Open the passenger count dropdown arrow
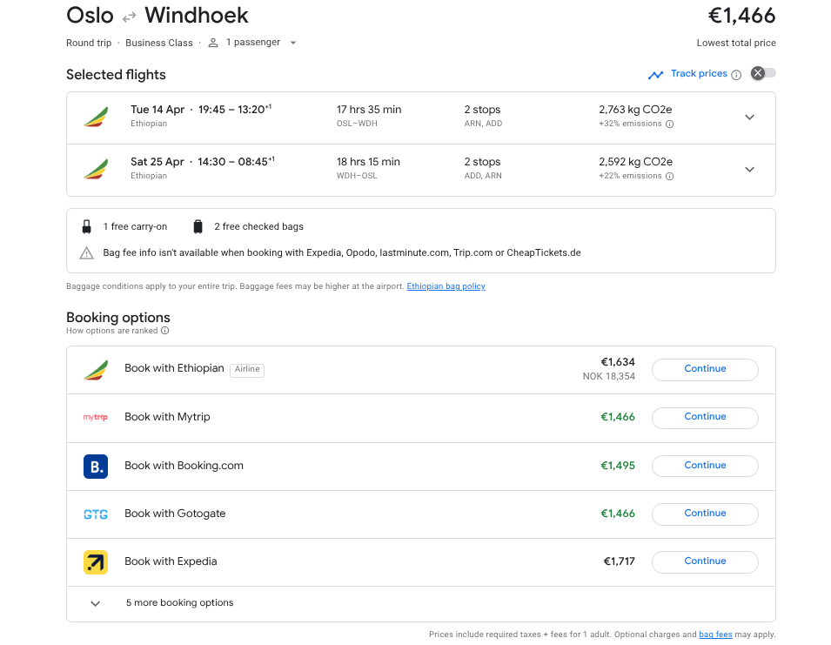The image size is (831, 645). (x=293, y=43)
